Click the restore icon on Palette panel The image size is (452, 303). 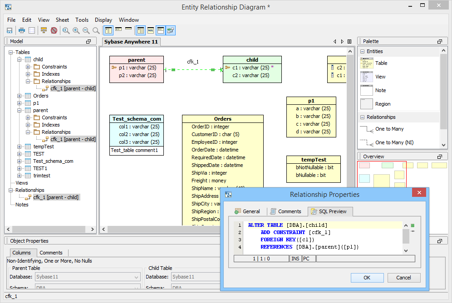(440, 41)
